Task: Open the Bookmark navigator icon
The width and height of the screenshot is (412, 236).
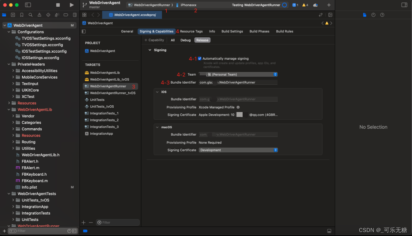Action: [x=22, y=15]
